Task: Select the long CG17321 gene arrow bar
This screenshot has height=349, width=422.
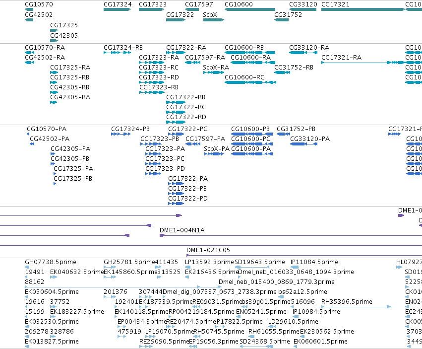Action: click(x=363, y=9)
